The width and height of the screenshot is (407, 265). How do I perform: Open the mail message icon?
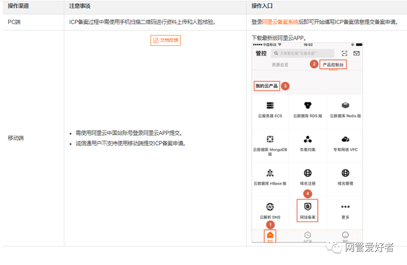[356, 54]
